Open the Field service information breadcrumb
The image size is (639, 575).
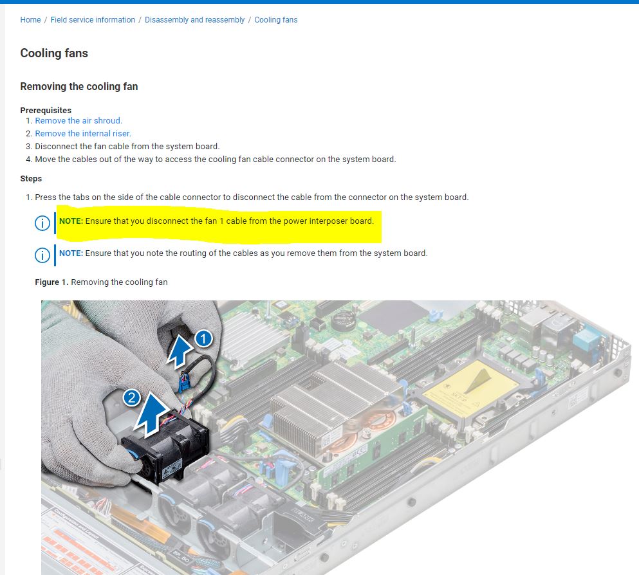[93, 19]
